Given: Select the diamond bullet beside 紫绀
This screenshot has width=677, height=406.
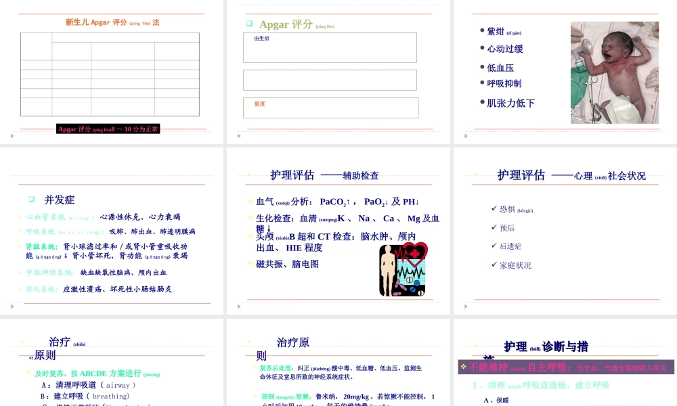Looking at the screenshot, I should 481,30.
